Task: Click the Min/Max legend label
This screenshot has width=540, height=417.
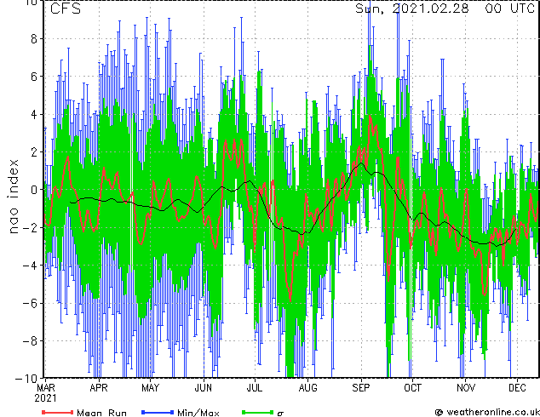Action: 198,413
